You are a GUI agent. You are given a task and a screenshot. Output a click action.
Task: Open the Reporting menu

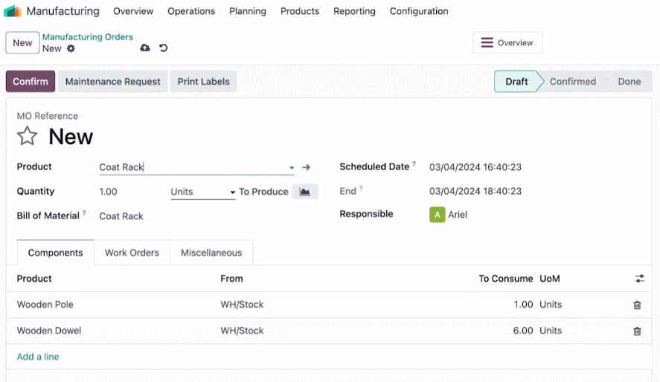[x=354, y=11]
